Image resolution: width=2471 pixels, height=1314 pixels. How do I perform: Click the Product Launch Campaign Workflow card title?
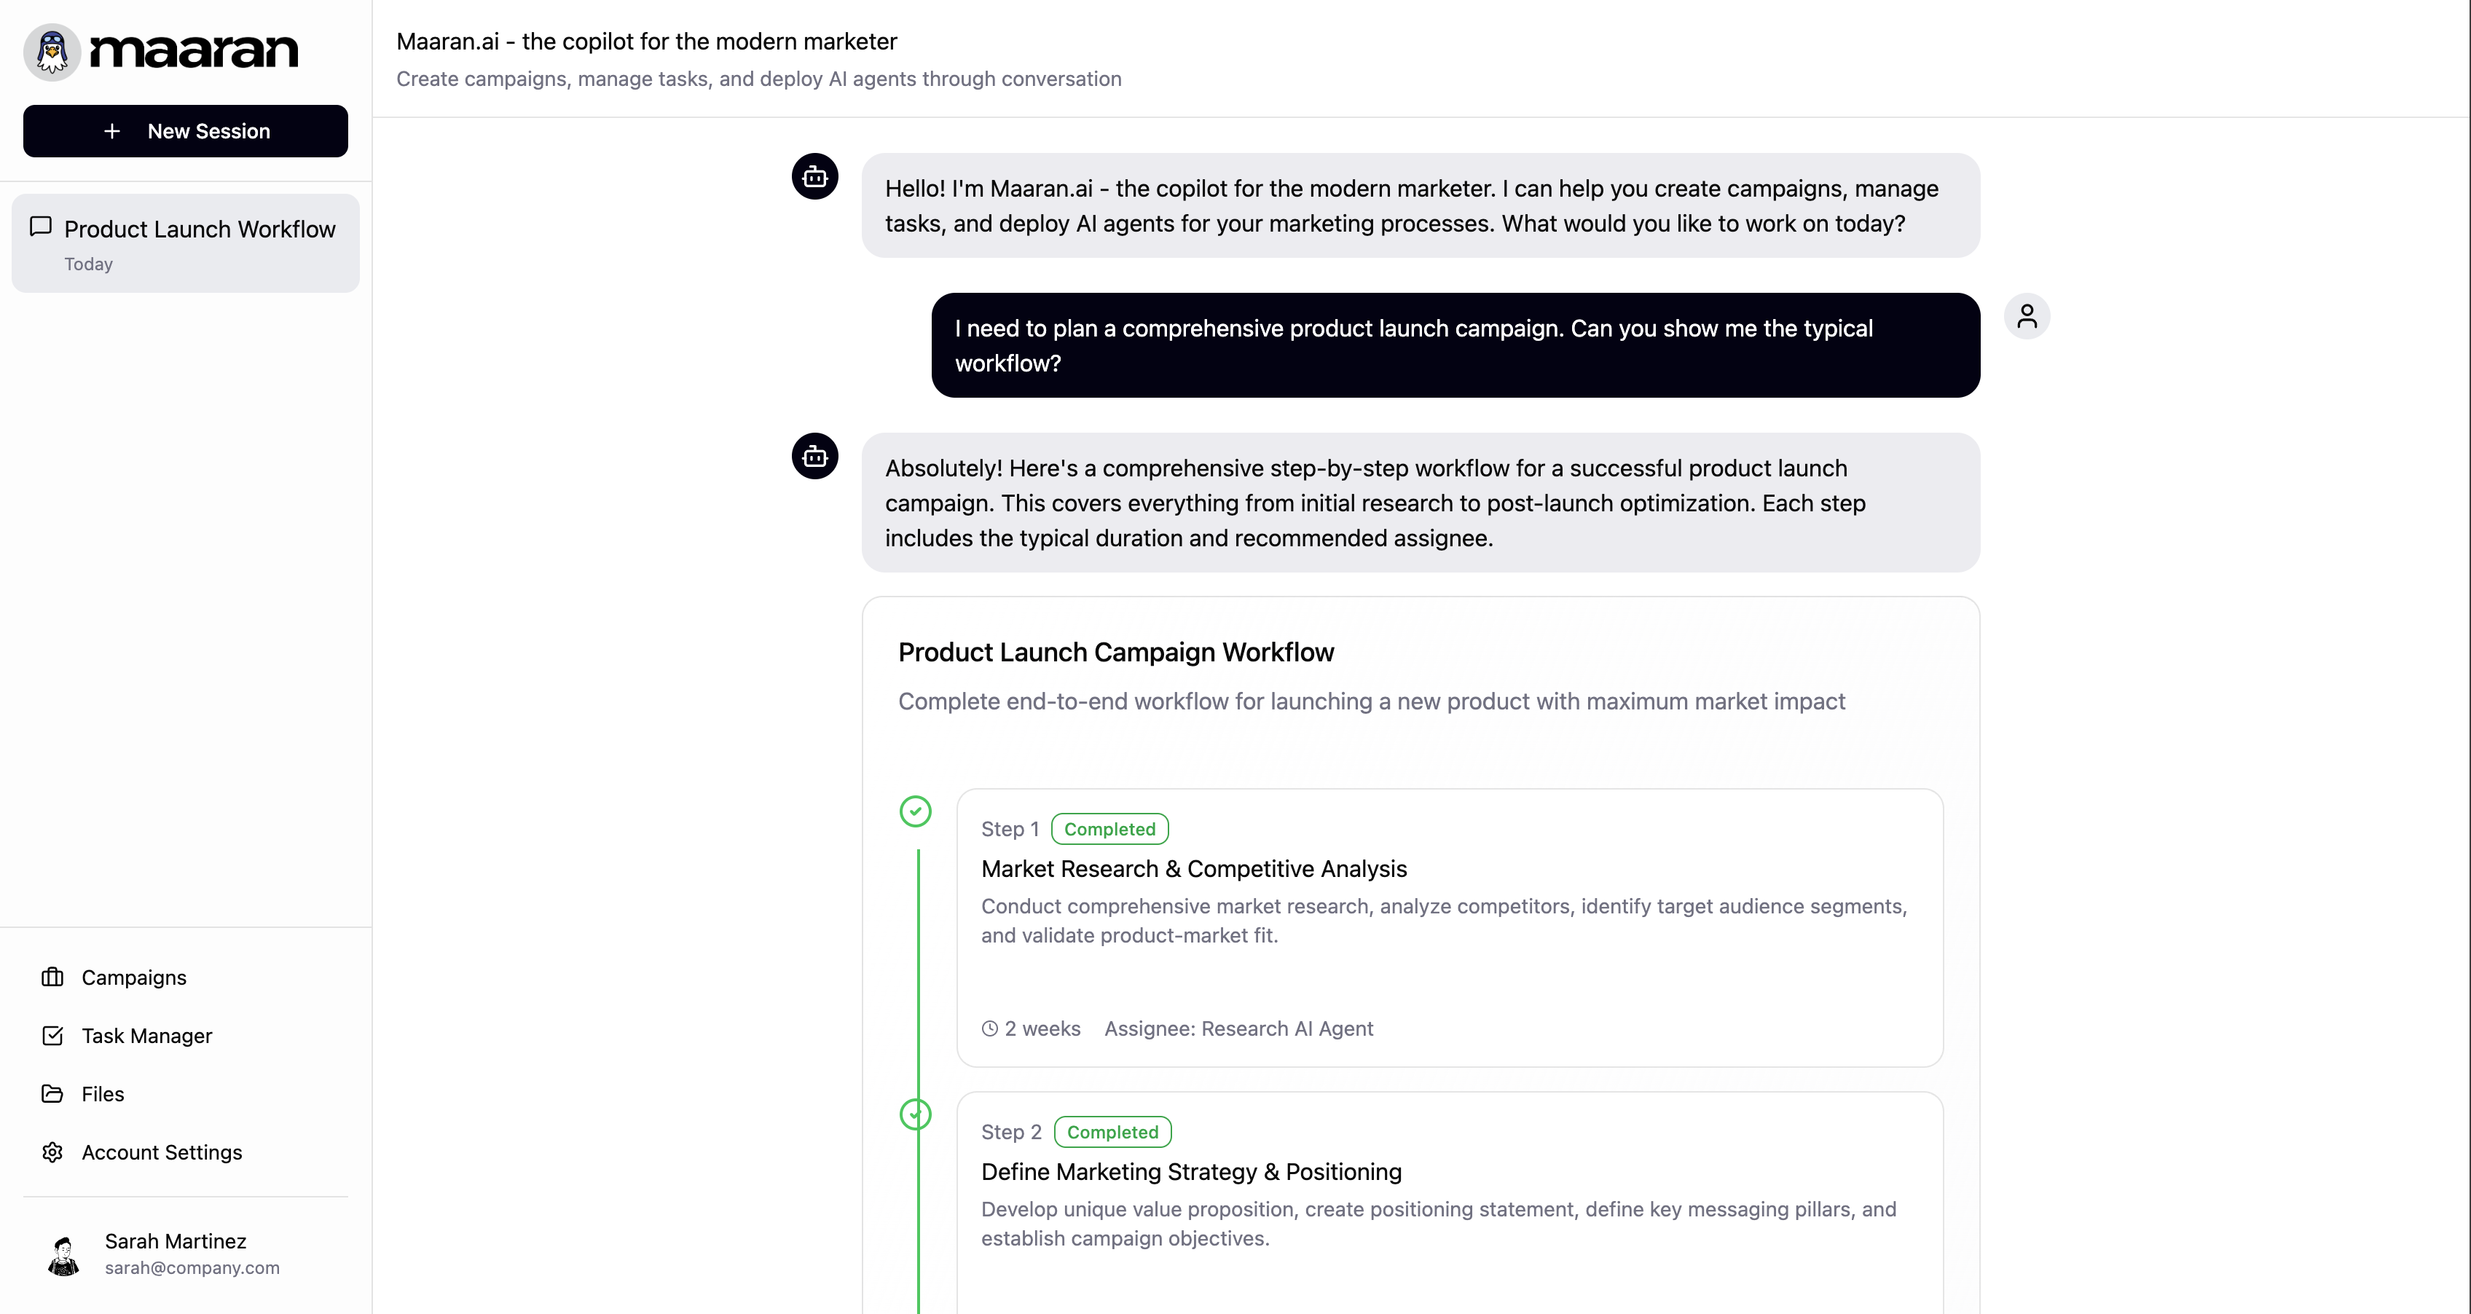click(x=1115, y=652)
